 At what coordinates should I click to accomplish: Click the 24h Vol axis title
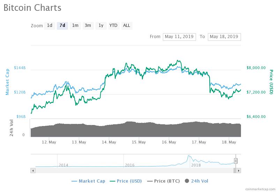pos(12,128)
